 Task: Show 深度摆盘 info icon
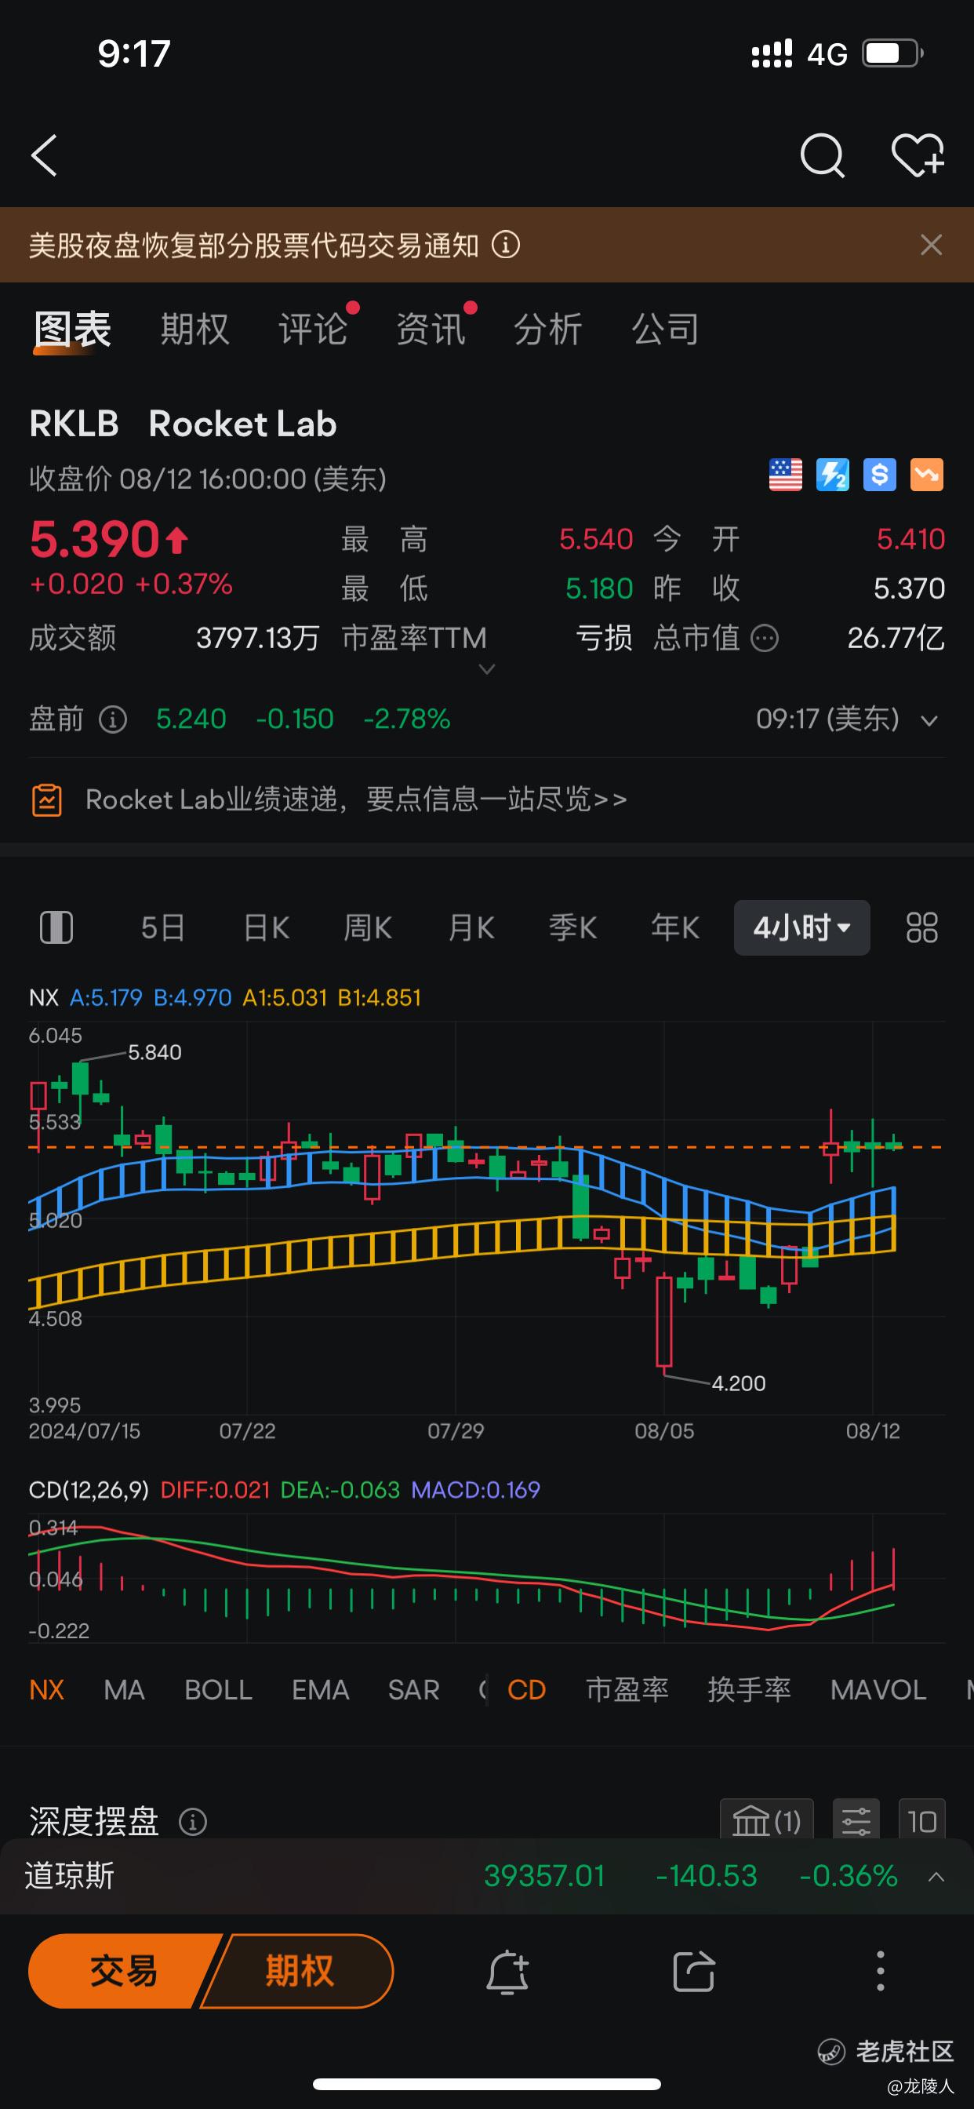(193, 1823)
